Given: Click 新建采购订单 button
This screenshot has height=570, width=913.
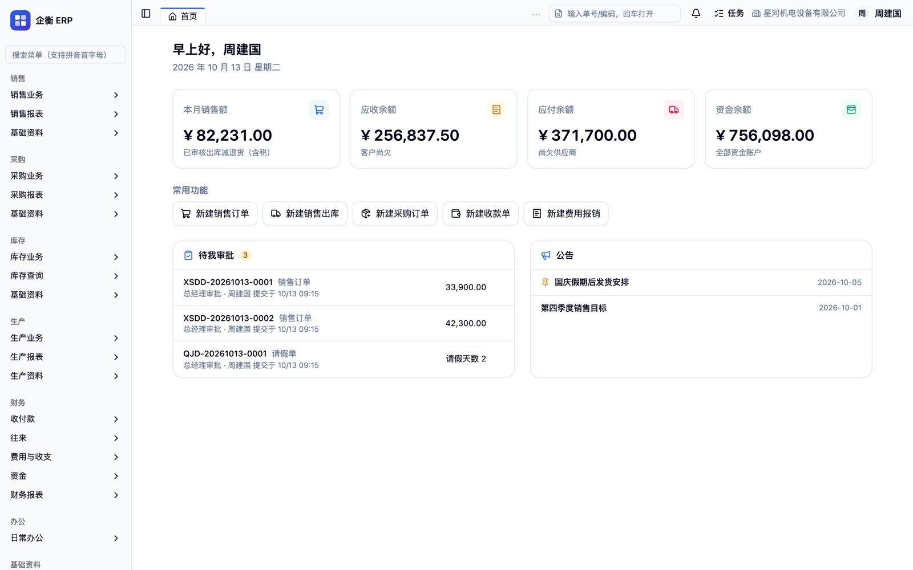Looking at the screenshot, I should (x=395, y=214).
